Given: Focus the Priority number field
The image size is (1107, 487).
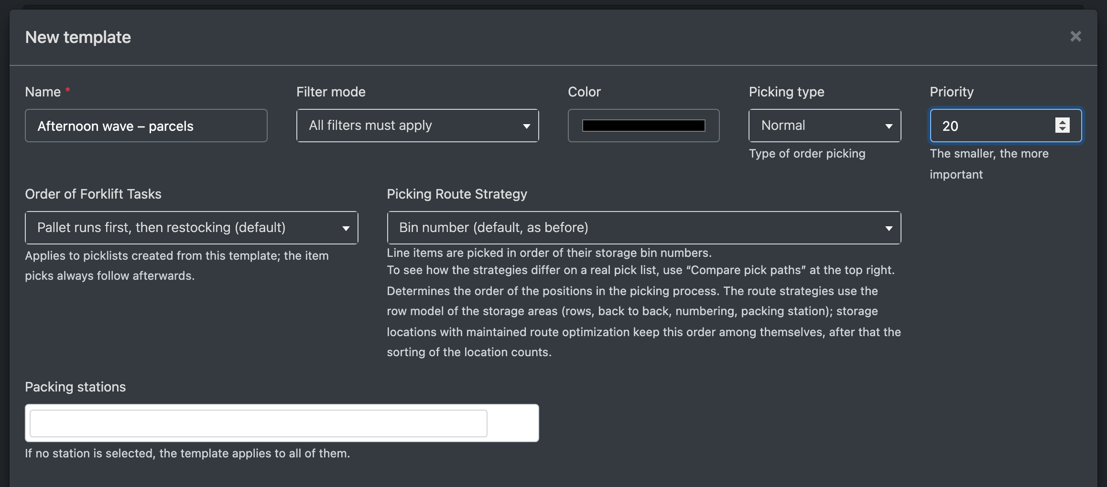Looking at the screenshot, I should [1006, 126].
